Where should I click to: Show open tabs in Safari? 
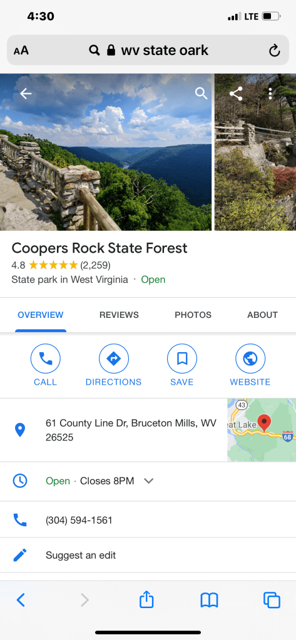pyautogui.click(x=272, y=601)
